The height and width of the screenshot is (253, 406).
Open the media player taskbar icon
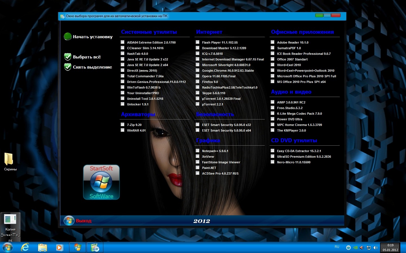59,247
